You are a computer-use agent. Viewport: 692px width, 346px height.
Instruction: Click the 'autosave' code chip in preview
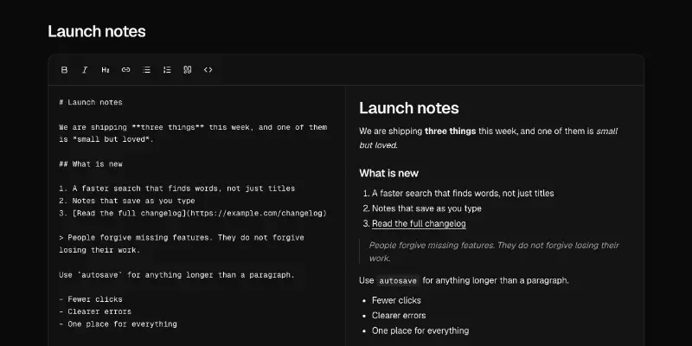pyautogui.click(x=398, y=280)
